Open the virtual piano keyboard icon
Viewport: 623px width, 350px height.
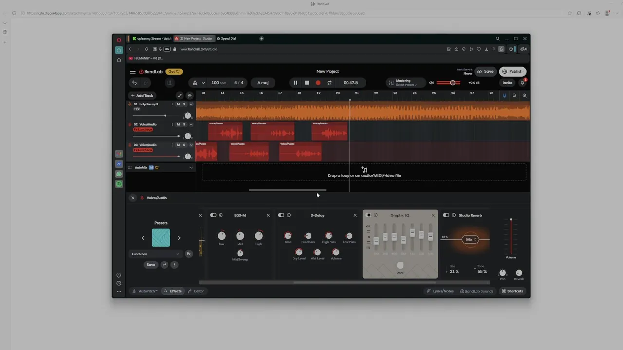click(x=170, y=83)
